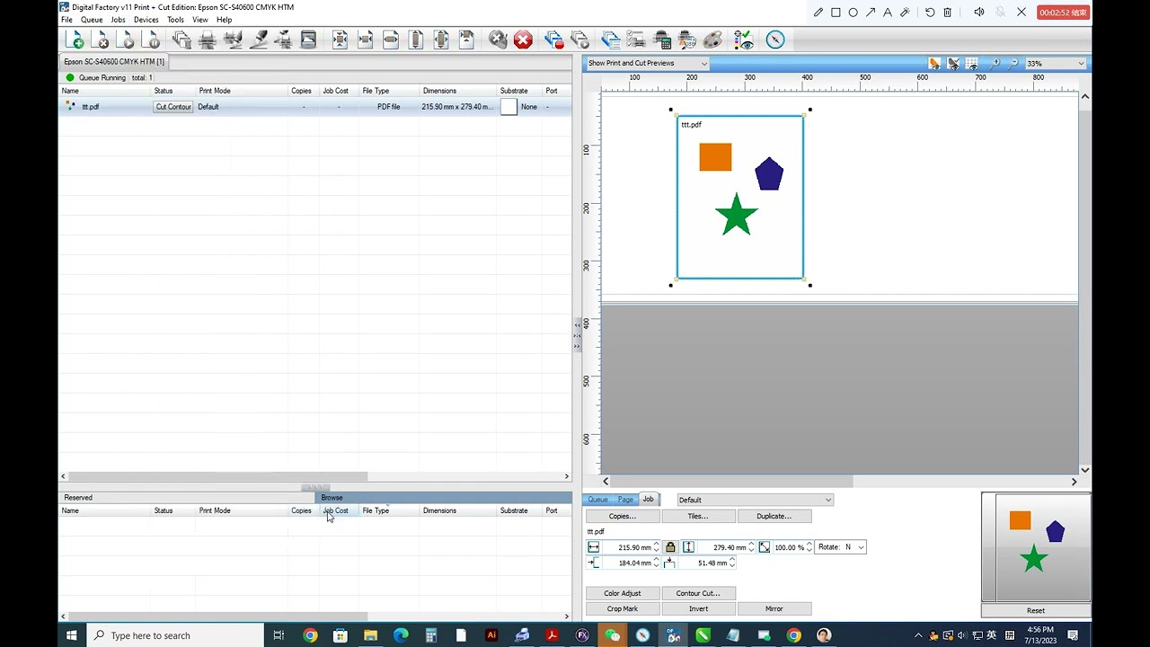This screenshot has height=647, width=1150.
Task: Switch to the Page properties tab
Action: tap(625, 500)
